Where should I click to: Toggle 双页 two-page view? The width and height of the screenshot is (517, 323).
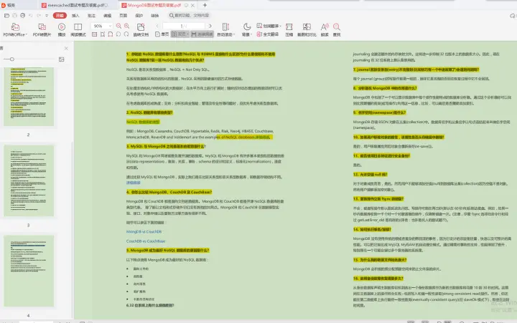point(180,34)
